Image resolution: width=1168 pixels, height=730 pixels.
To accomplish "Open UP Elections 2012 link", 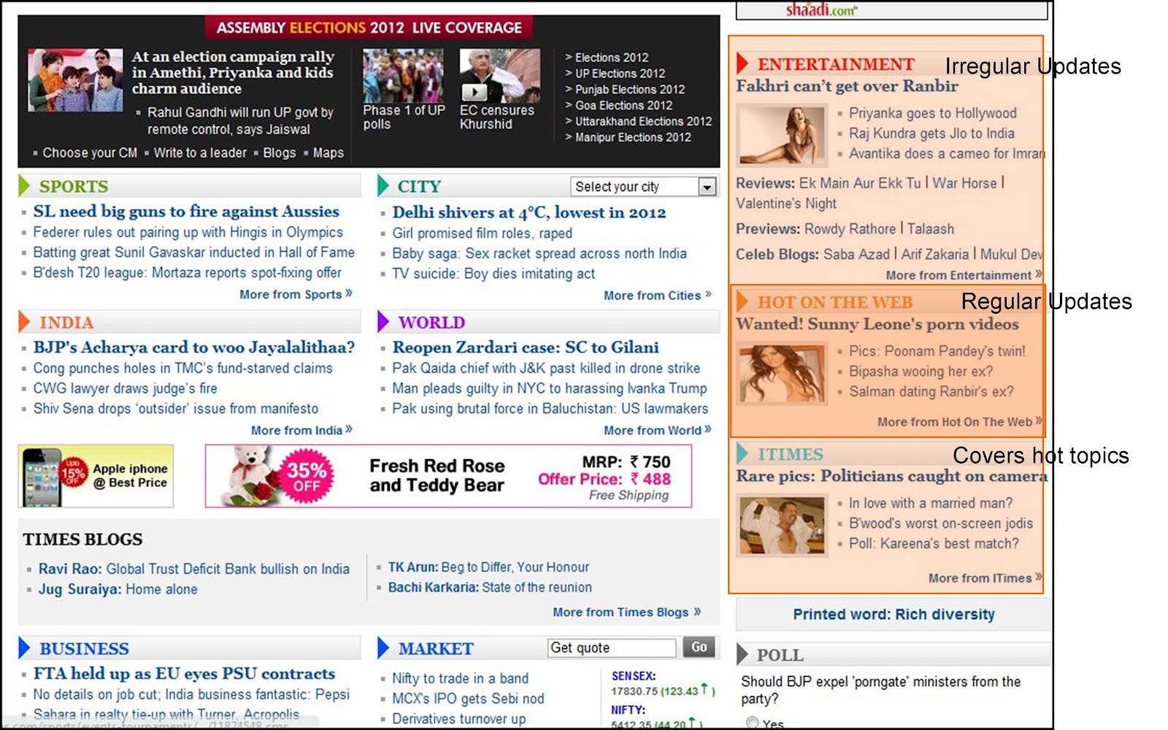I will coord(620,73).
